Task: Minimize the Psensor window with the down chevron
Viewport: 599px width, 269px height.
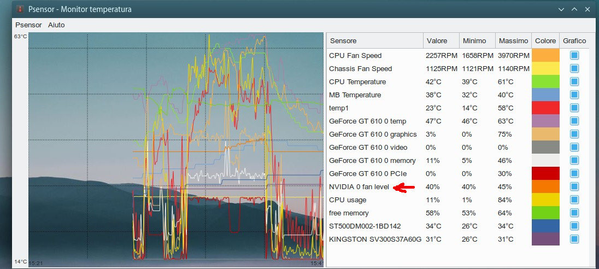Action: (x=561, y=9)
